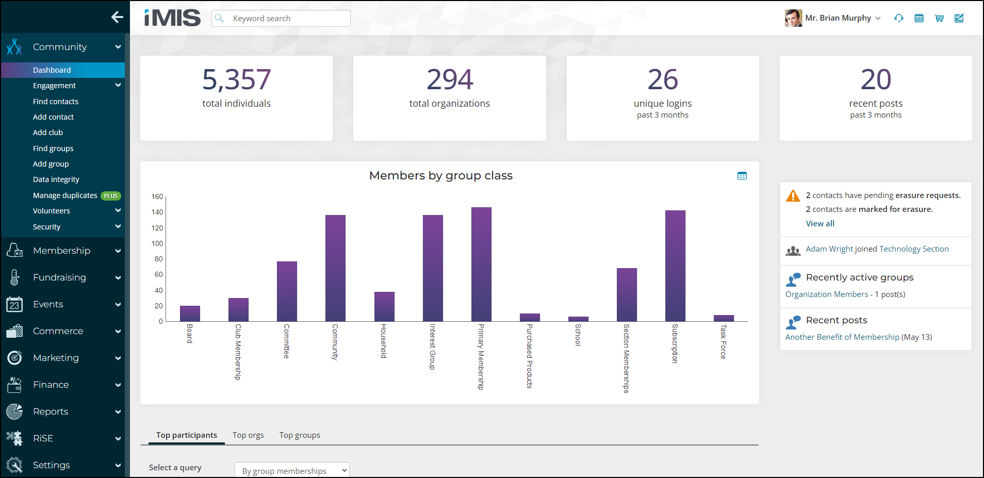The image size is (984, 478).
Task: Open the support headset icon in the header
Action: point(899,18)
